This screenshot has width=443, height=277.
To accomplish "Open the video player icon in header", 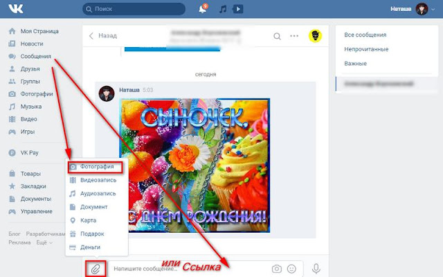I will (x=238, y=9).
